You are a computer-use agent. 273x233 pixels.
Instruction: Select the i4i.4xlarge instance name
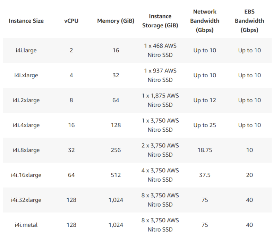pyautogui.click(x=26, y=125)
